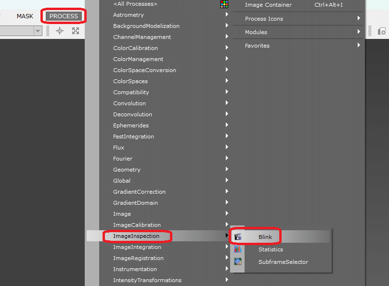
Task: Click the arrow next to Flux
Action: [x=227, y=147]
